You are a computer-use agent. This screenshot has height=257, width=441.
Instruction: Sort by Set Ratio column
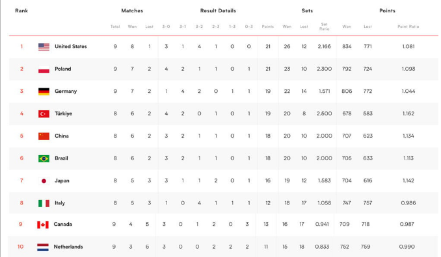click(324, 27)
